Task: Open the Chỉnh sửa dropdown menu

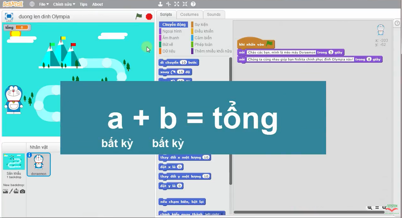Action: 64,4
